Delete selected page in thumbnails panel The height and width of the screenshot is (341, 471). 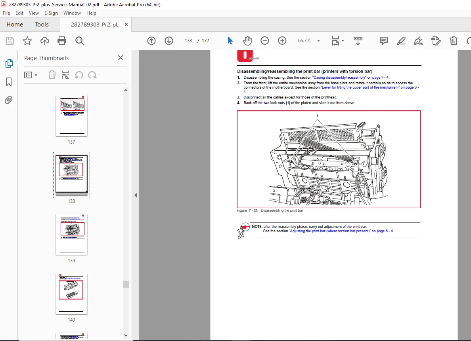point(52,75)
